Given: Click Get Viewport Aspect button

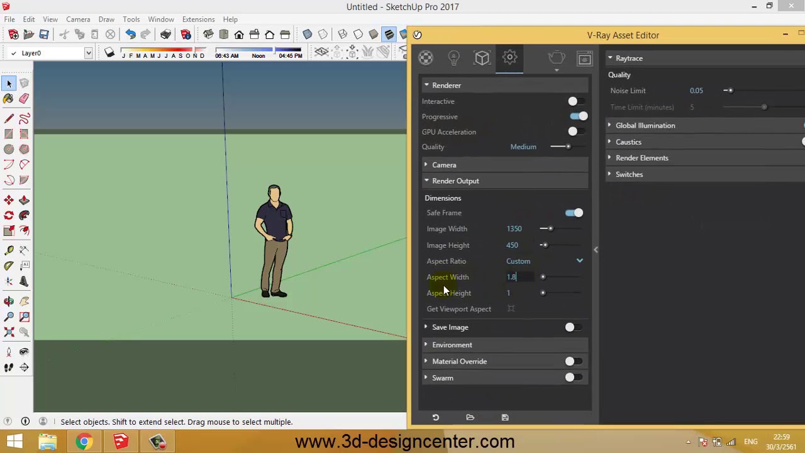Looking at the screenshot, I should coord(511,309).
